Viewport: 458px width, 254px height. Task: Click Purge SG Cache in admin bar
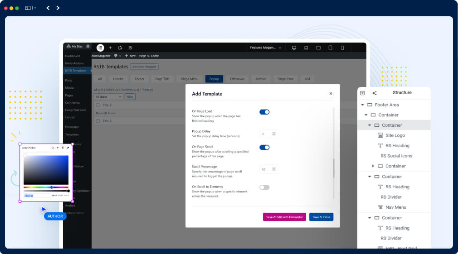click(x=148, y=56)
